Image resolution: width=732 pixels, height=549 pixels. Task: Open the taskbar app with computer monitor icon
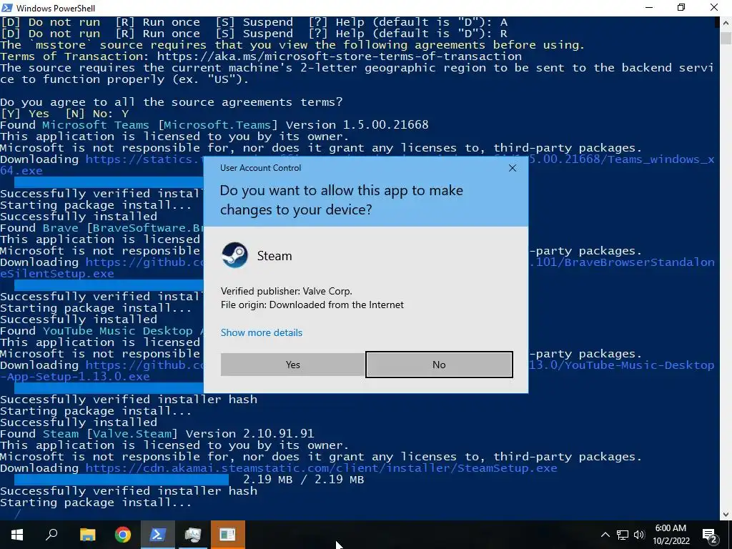[193, 535]
